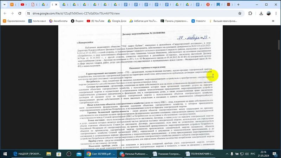This screenshot has width=281, height=158.
Task: Open the почта маил bookmark
Action: (x=37, y=21)
